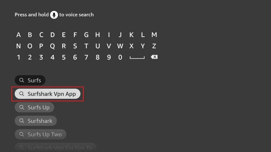Select letter M on keyboard
This screenshot has width=271, height=152.
154,35
